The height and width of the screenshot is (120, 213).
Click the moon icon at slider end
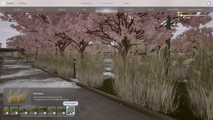click(x=209, y=15)
